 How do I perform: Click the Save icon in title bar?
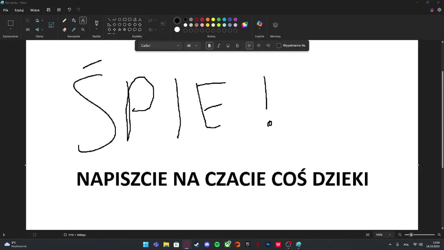point(49,10)
